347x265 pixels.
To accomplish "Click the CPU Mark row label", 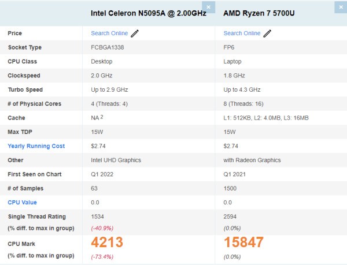I will click(21, 244).
